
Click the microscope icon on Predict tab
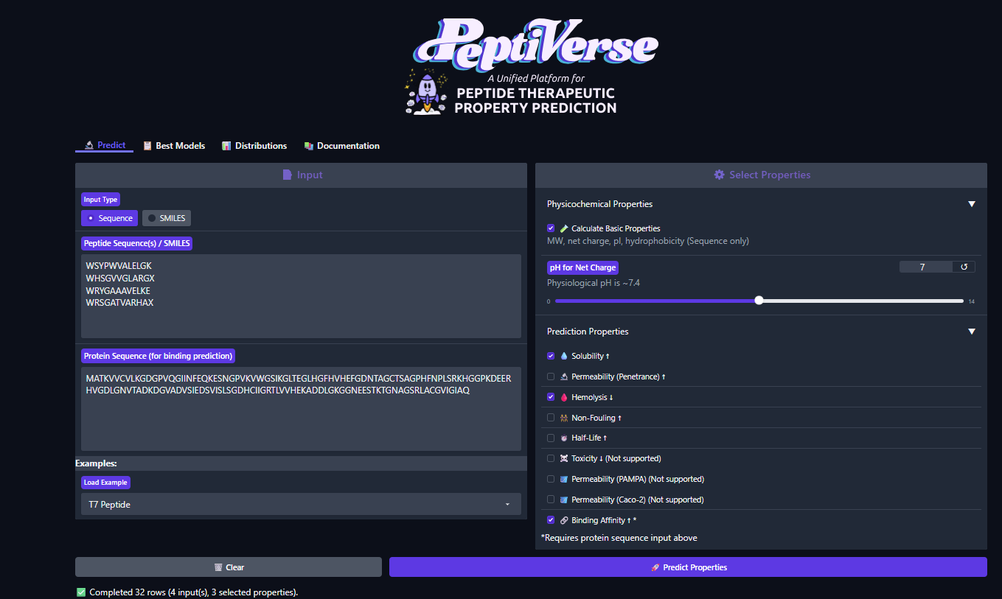click(88, 145)
